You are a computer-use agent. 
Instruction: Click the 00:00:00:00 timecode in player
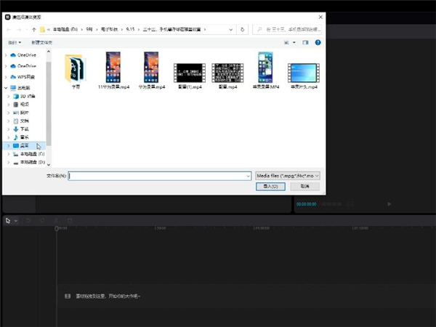306,204
